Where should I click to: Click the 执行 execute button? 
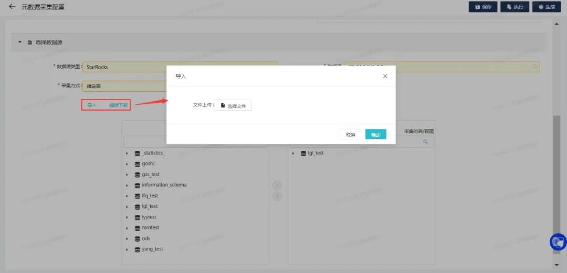[x=514, y=7]
